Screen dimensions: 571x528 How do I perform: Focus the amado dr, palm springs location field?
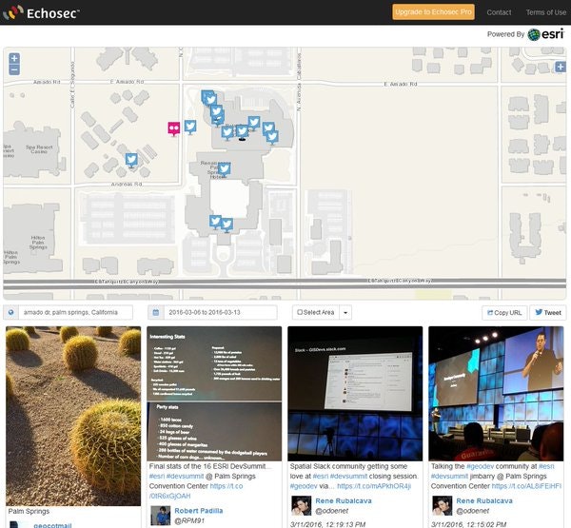coord(76,312)
